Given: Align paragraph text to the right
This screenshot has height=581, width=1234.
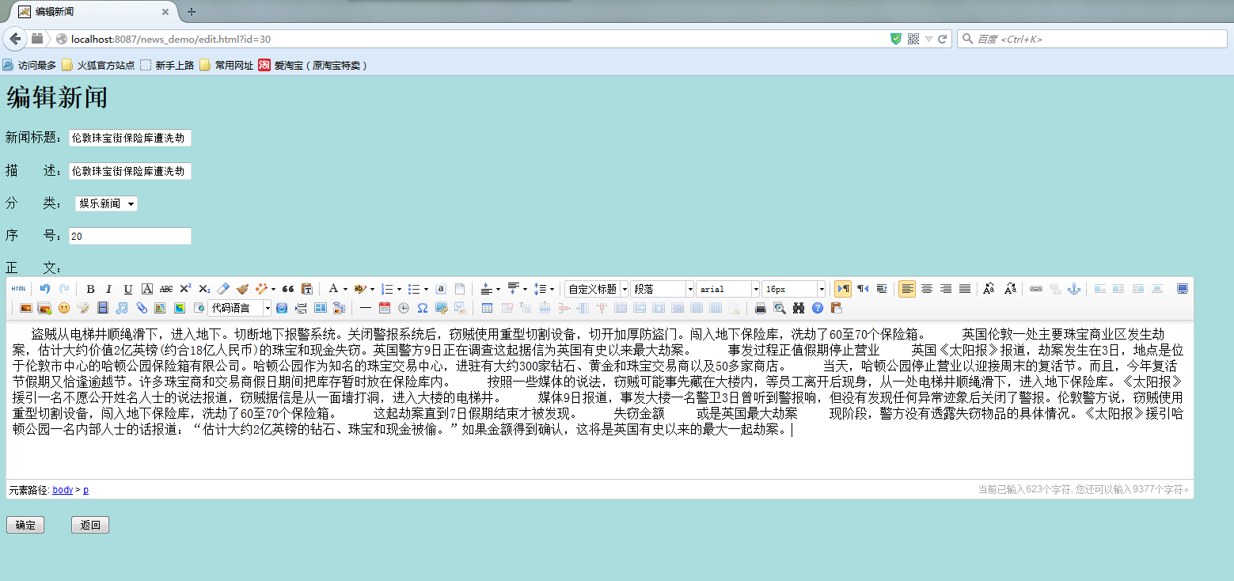Looking at the screenshot, I should (x=945, y=289).
